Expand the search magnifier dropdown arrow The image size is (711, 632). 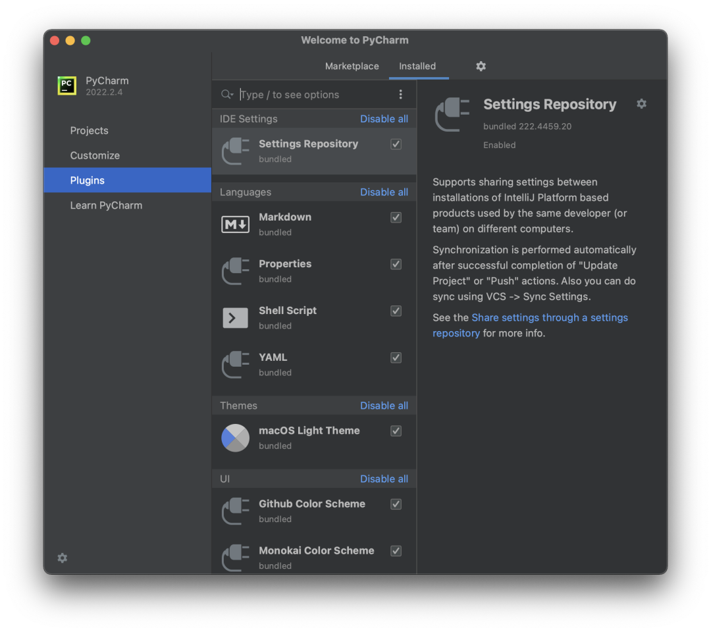tap(228, 95)
